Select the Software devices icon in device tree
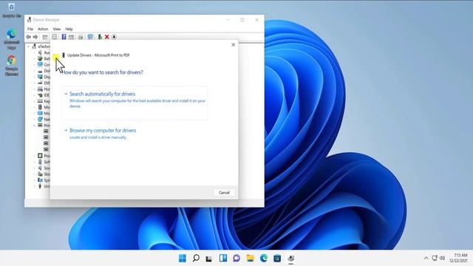This screenshot has height=266, width=473. pyautogui.click(x=40, y=162)
